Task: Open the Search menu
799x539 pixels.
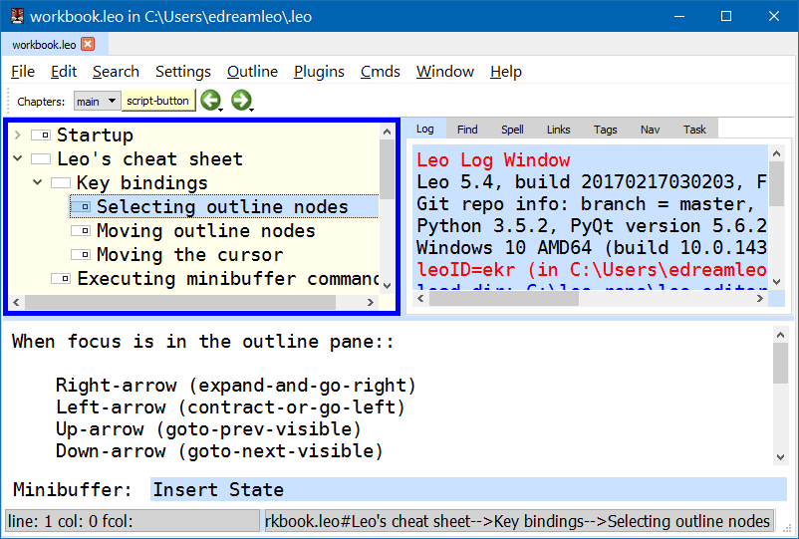Action: (x=116, y=72)
